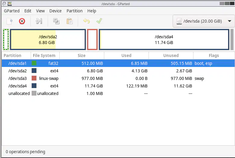Image resolution: width=235 pixels, height=158 pixels.
Task: Expand the Device menu
Action: 55,11
